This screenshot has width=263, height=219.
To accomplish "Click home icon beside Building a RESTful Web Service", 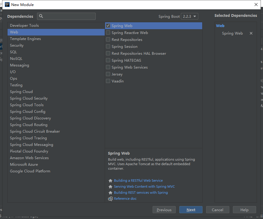I will coord(110,181).
